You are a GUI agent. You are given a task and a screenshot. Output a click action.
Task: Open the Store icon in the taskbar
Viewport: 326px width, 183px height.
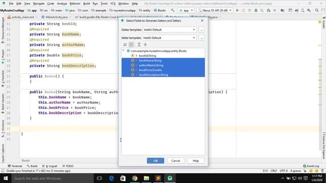(123, 178)
